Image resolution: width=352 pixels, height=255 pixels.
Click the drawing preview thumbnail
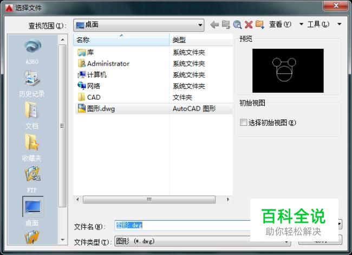288,71
